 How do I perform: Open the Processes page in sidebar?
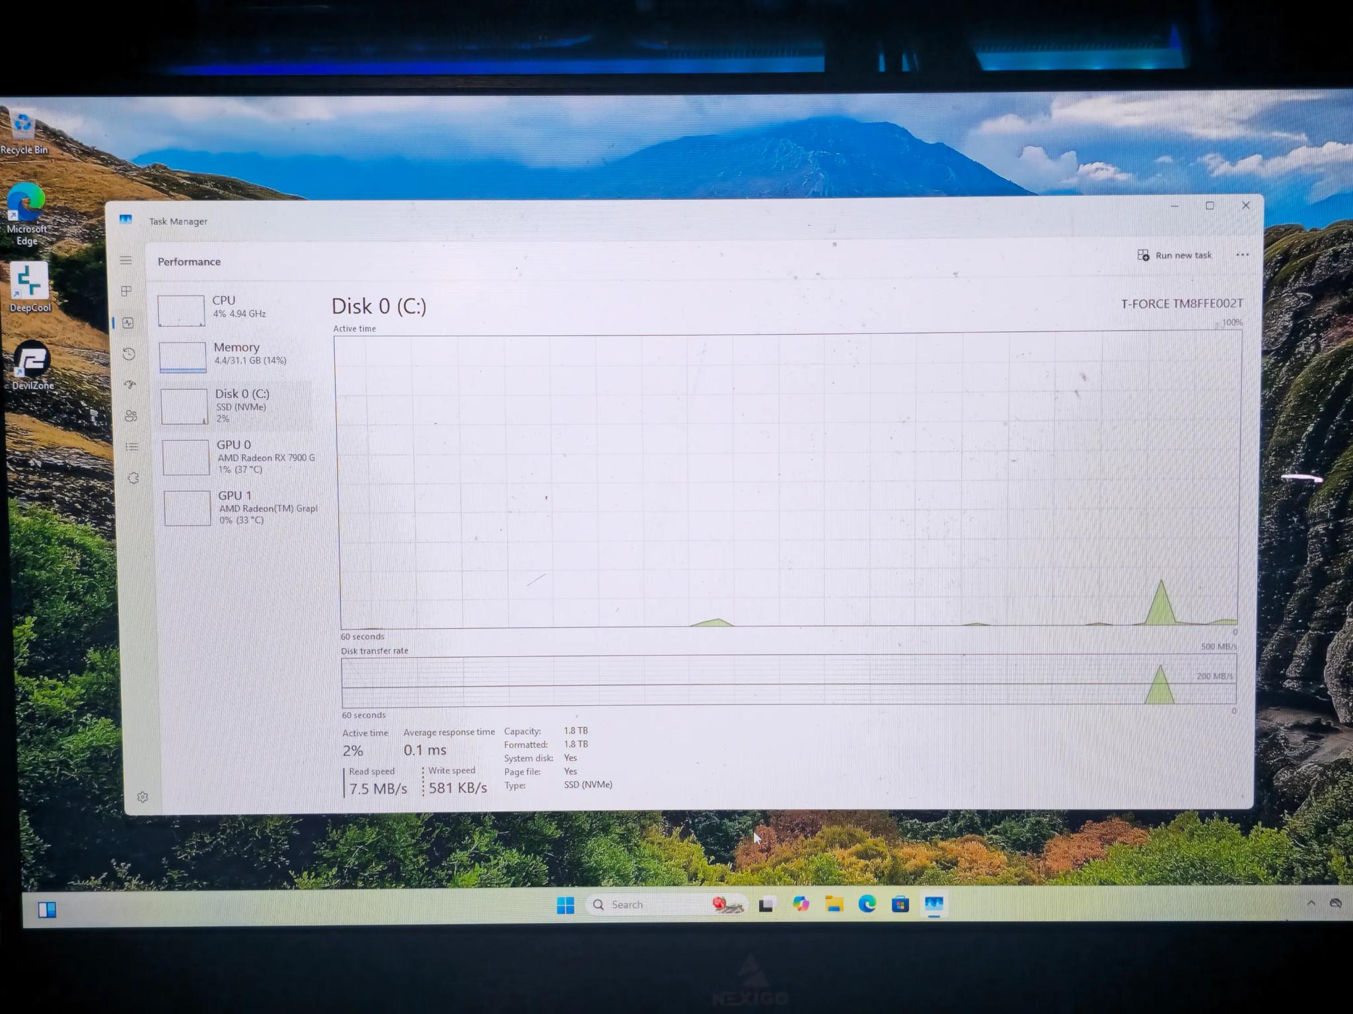127,291
